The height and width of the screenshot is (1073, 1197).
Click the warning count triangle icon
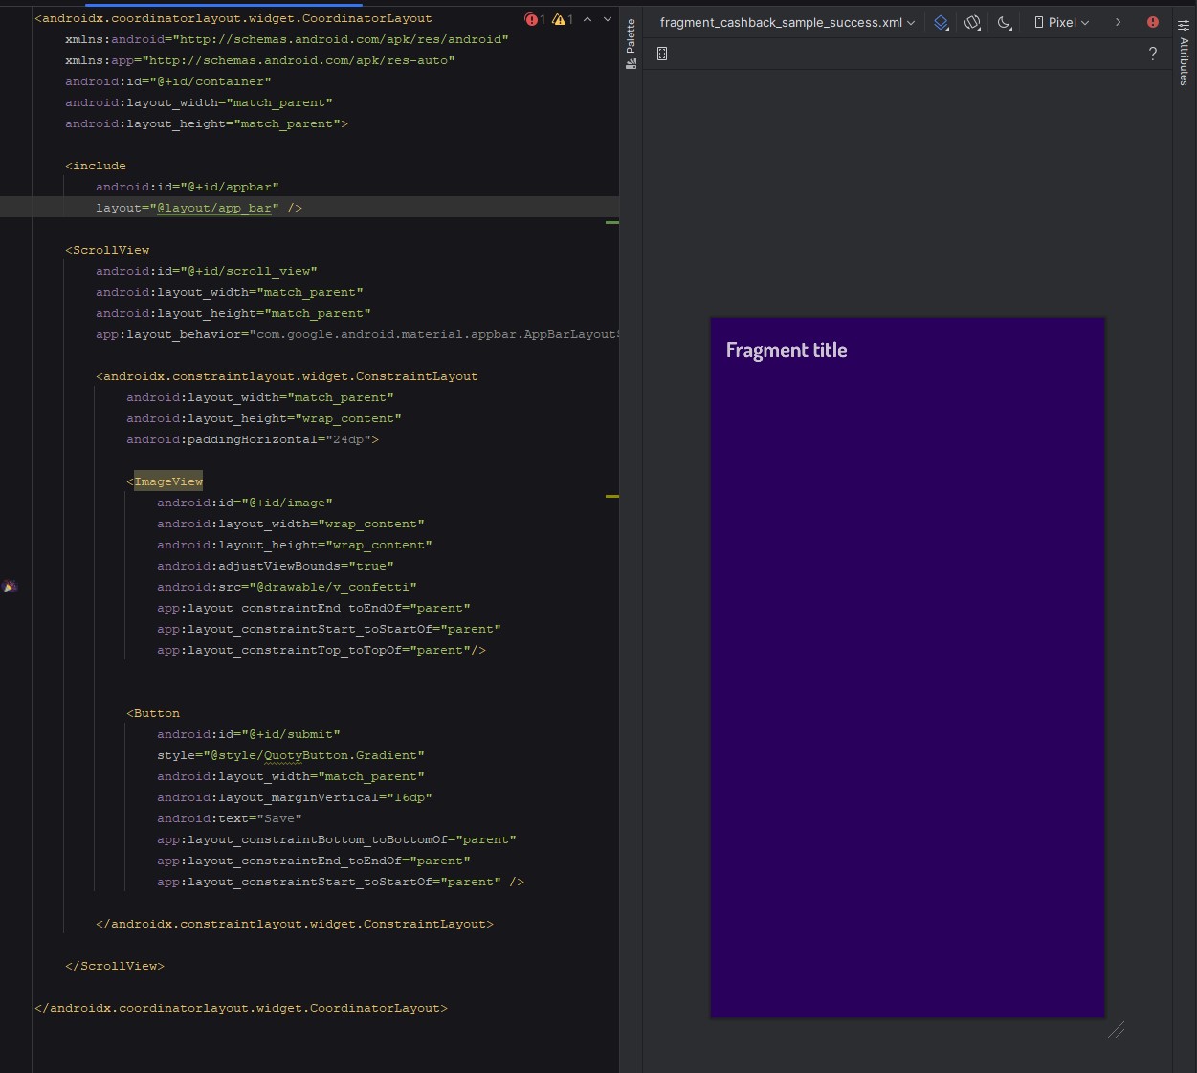[x=562, y=19]
